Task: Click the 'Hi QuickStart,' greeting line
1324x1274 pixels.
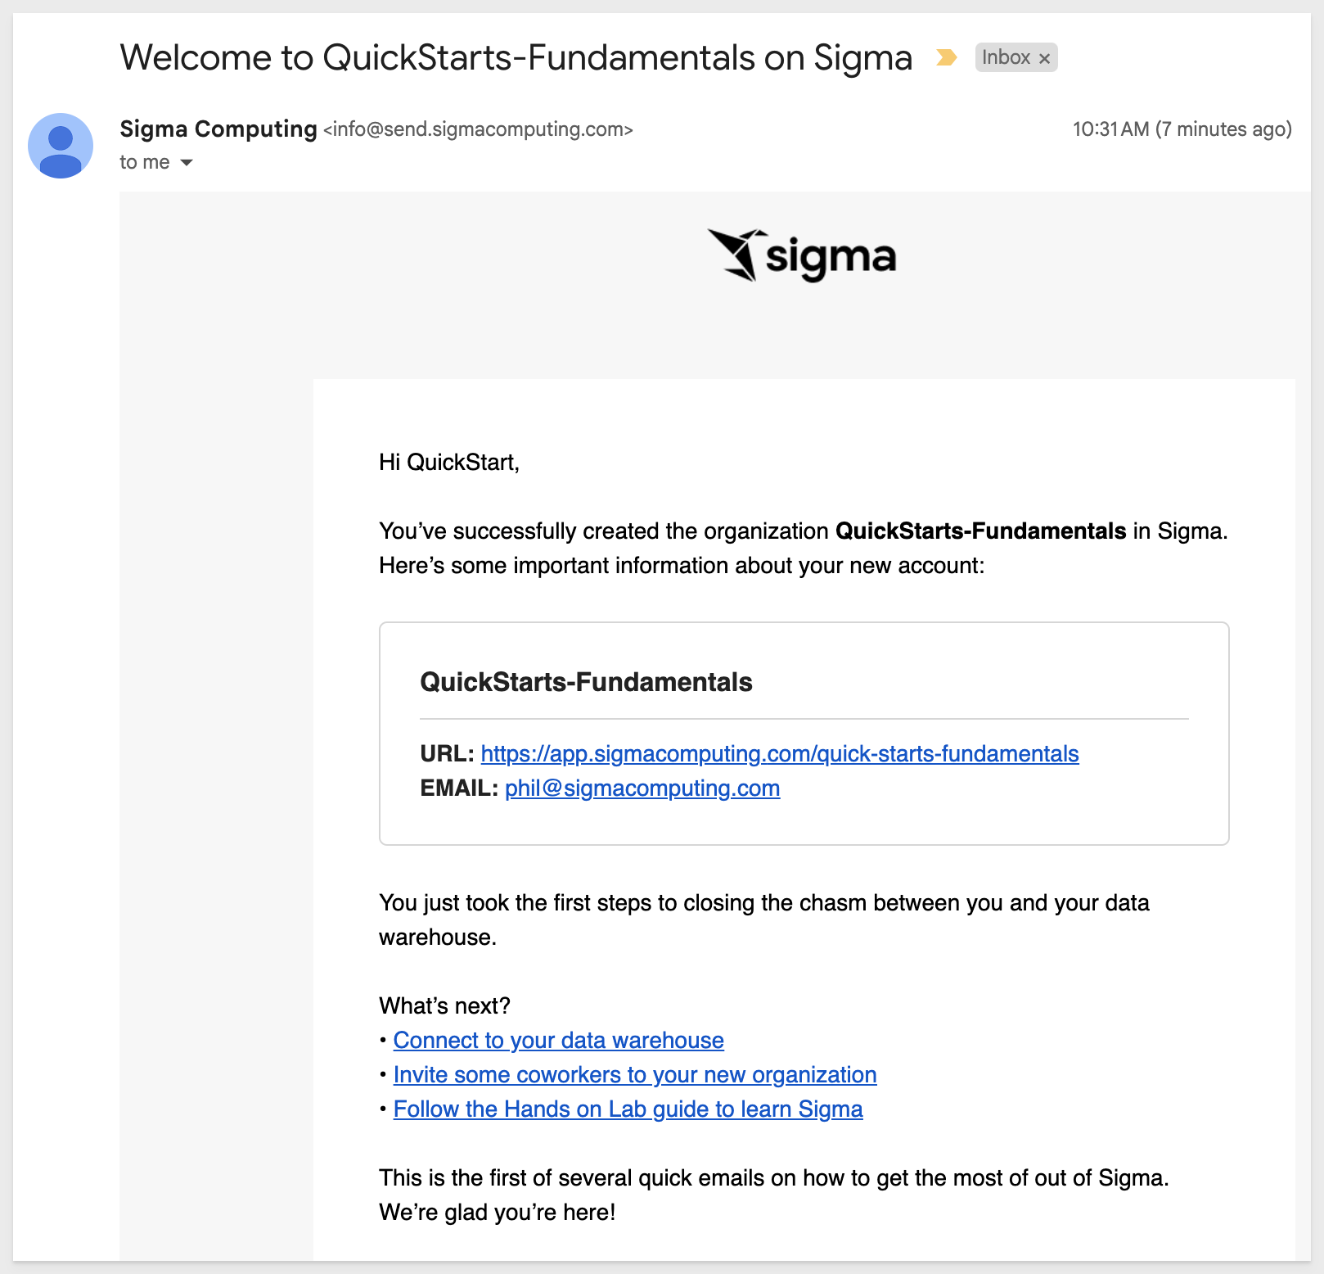Action: pyautogui.click(x=448, y=462)
